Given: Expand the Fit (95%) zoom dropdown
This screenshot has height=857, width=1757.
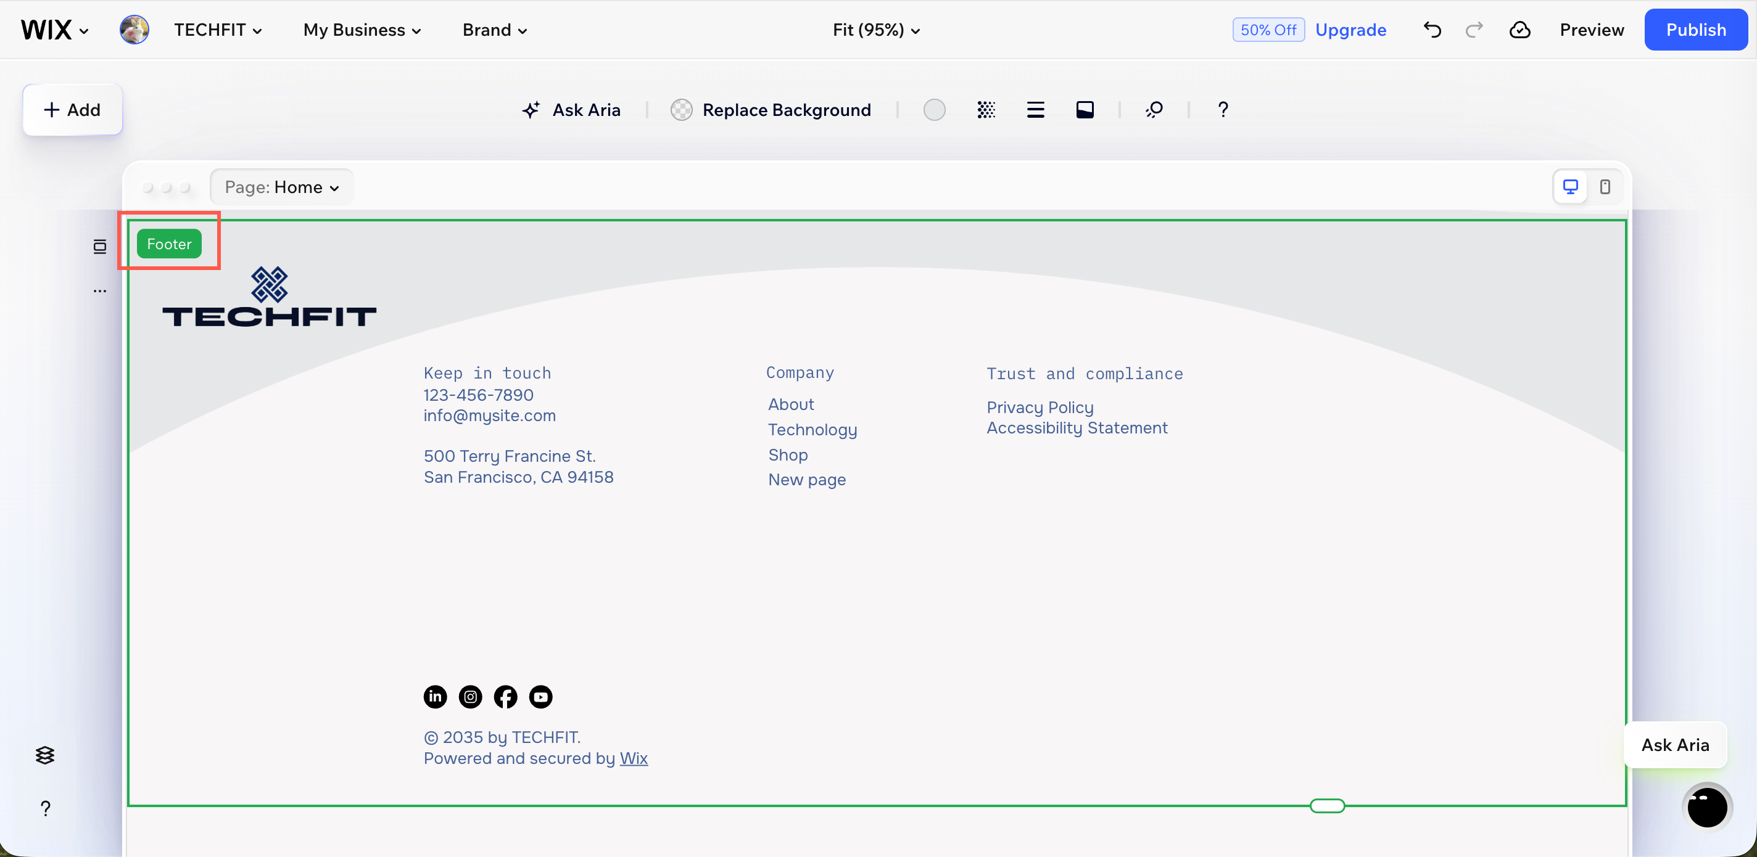Looking at the screenshot, I should click(877, 30).
